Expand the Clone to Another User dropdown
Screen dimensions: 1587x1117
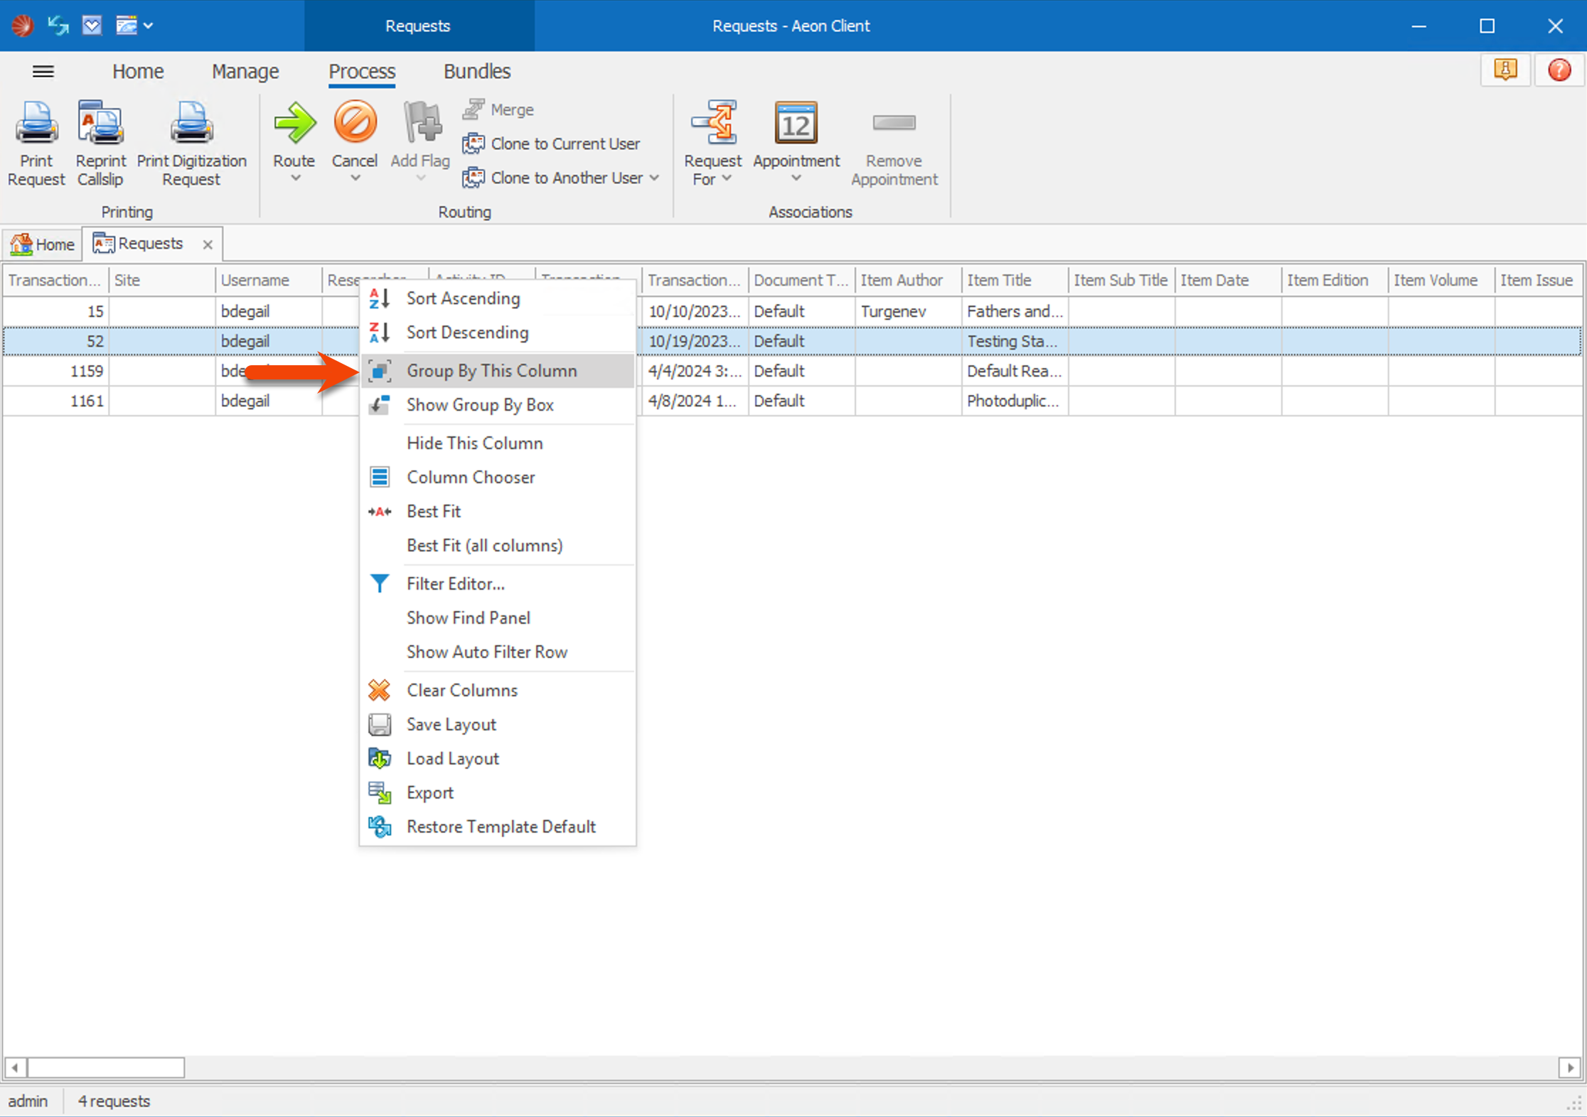point(654,178)
